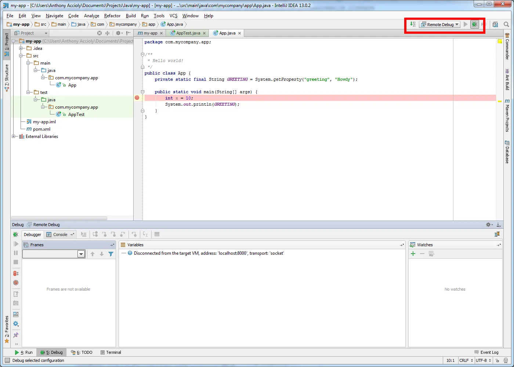The image size is (514, 367).
Task: Expand External Libraries node
Action: coord(14,137)
